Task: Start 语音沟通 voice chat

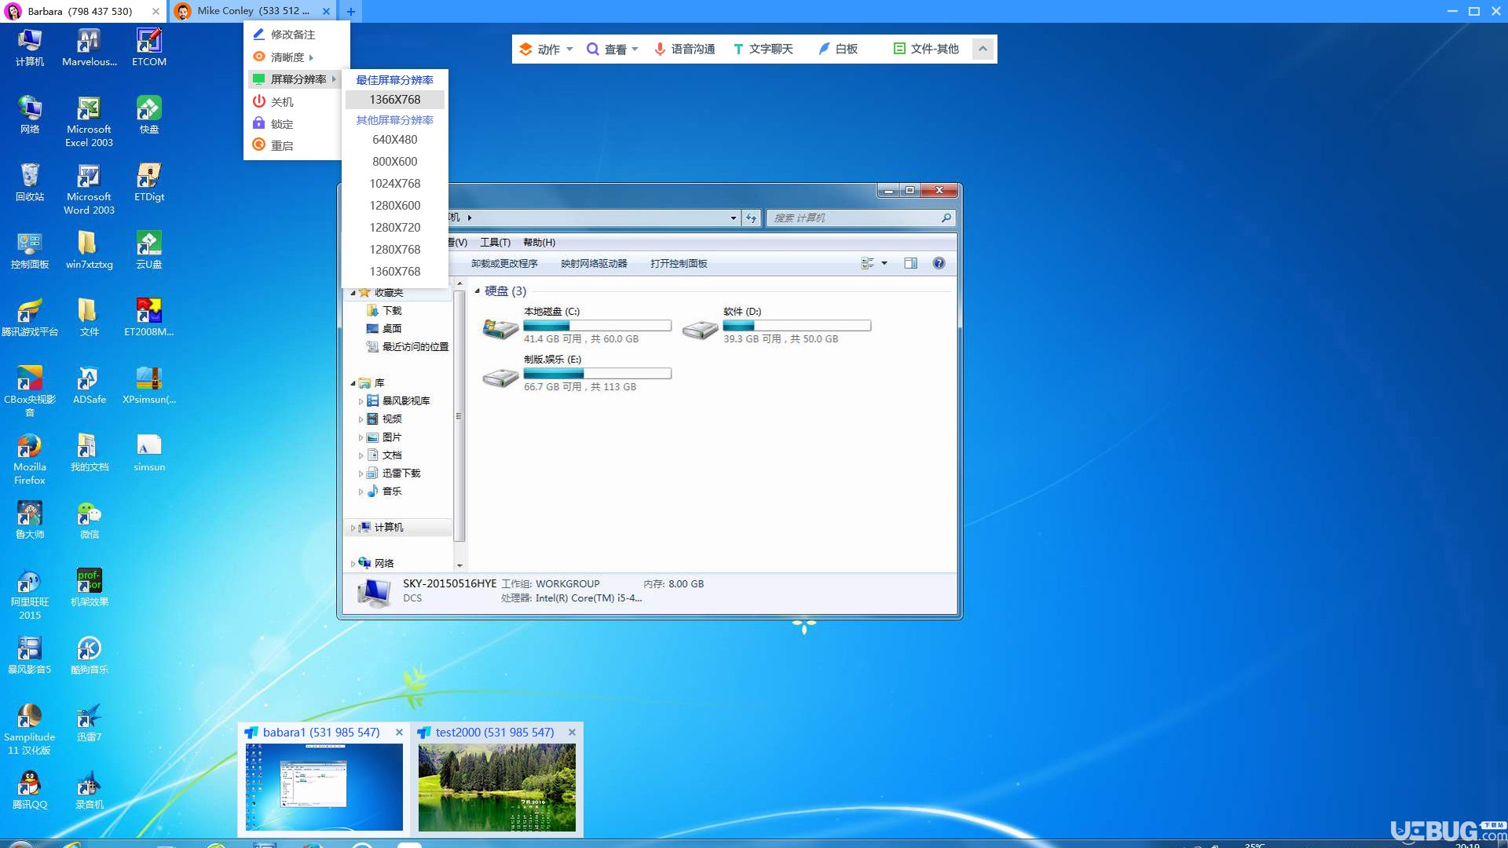Action: coord(685,49)
